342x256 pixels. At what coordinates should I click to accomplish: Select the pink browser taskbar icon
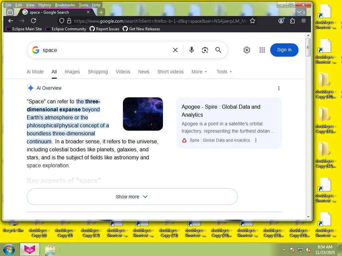pos(30,249)
